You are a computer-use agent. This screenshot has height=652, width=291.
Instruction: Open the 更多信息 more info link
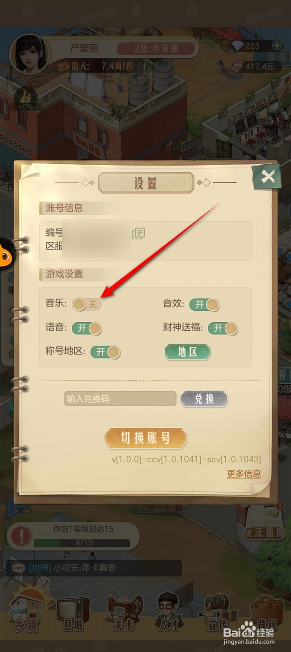coord(244,474)
